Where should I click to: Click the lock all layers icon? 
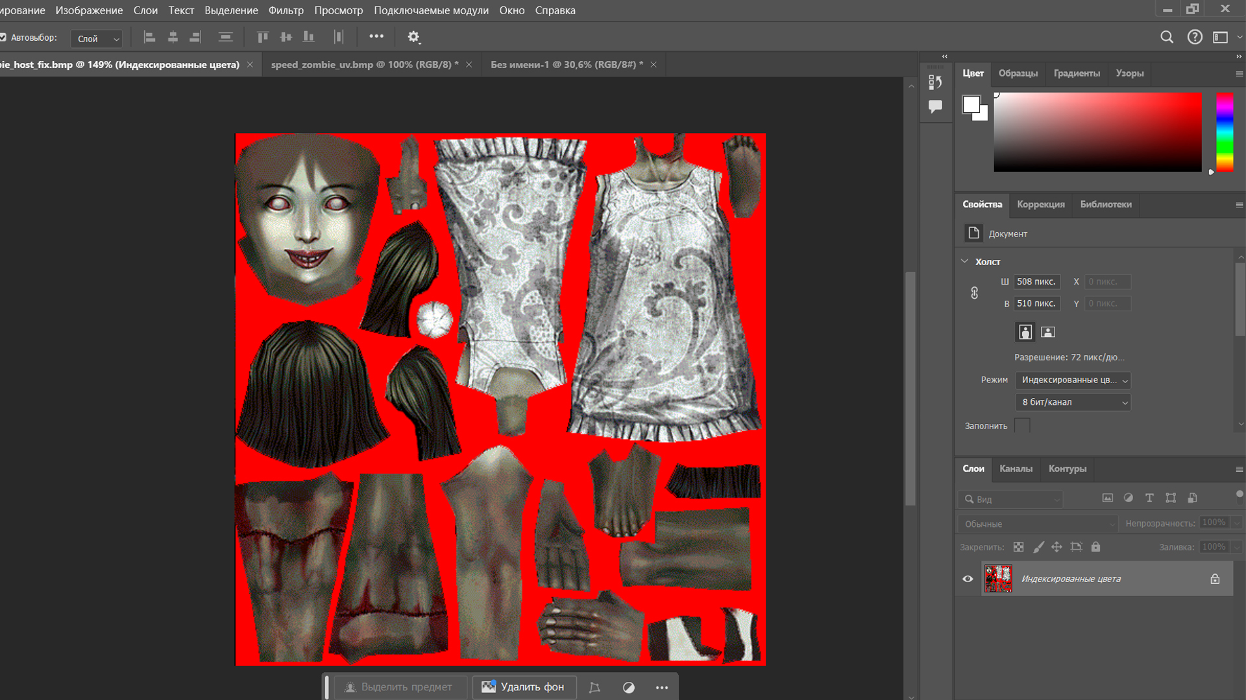click(1095, 547)
